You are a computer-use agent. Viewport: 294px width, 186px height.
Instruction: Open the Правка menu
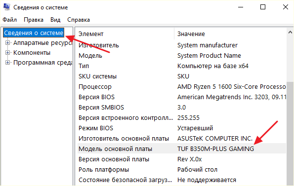click(x=34, y=20)
